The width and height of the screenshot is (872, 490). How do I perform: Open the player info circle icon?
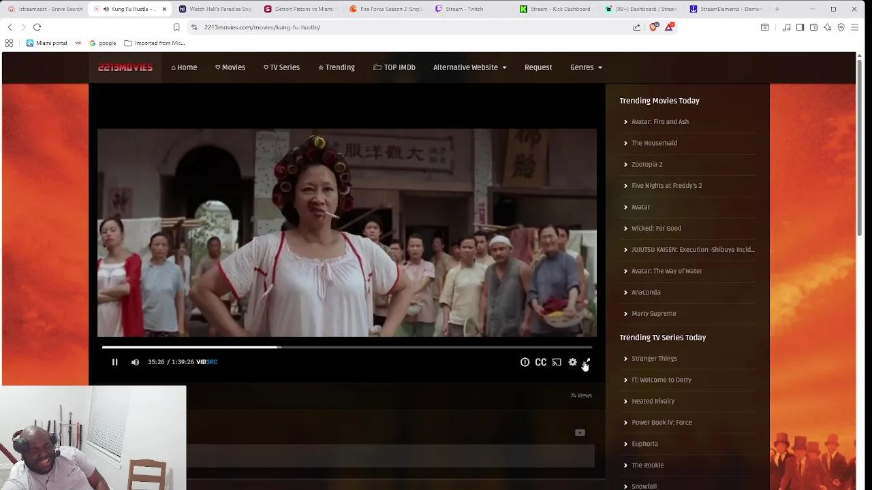tap(525, 362)
